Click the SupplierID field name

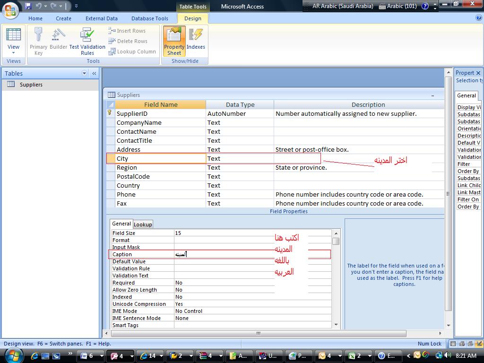click(161, 113)
